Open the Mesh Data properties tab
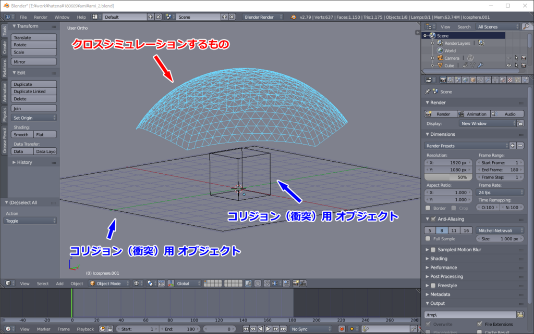Image resolution: width=534 pixels, height=334 pixels. click(495, 80)
